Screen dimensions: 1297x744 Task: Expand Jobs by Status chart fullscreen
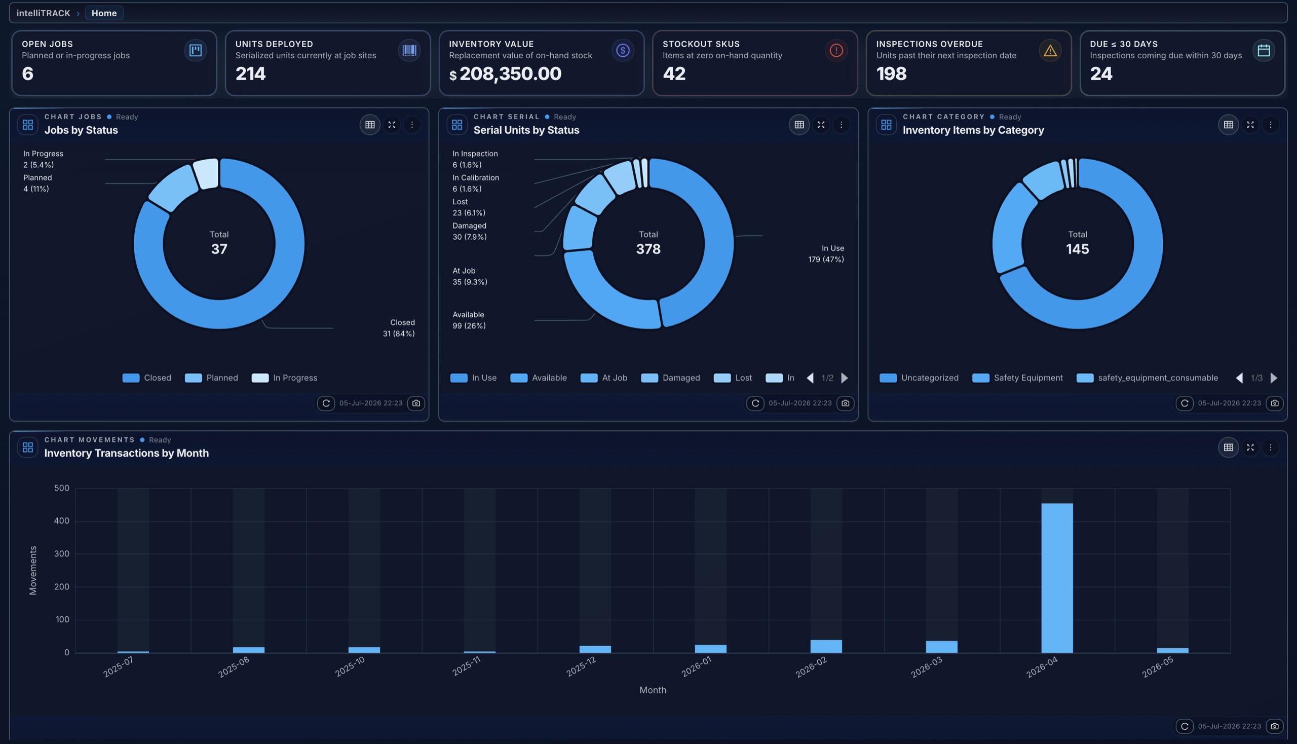coord(392,125)
